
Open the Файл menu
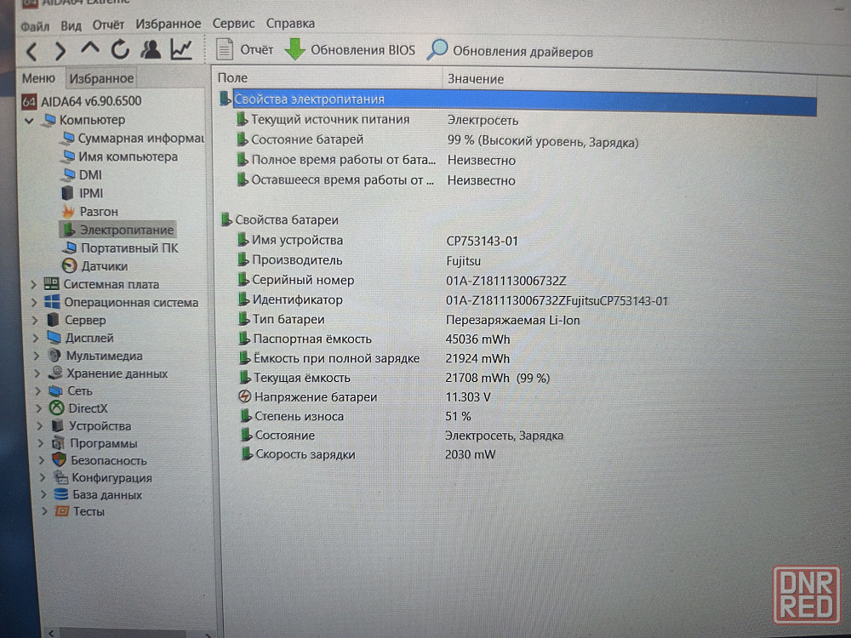tap(35, 25)
